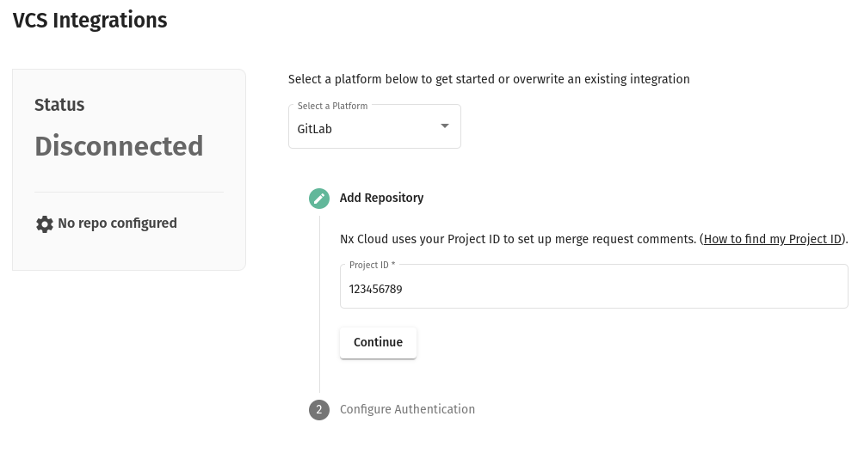Click the Select a platform below instruction text
864x453 pixels.
489,79
